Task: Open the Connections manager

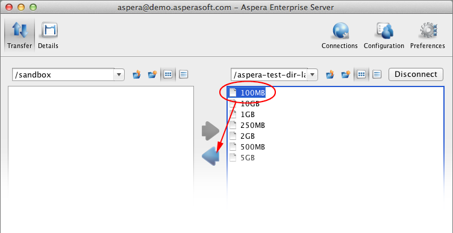Action: click(x=340, y=35)
